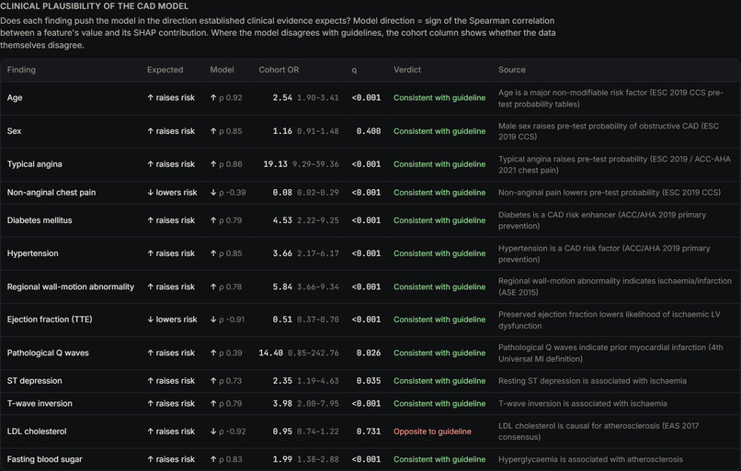
Task: Click lowers risk for Non-anginal chest pain
Action: [x=172, y=193]
